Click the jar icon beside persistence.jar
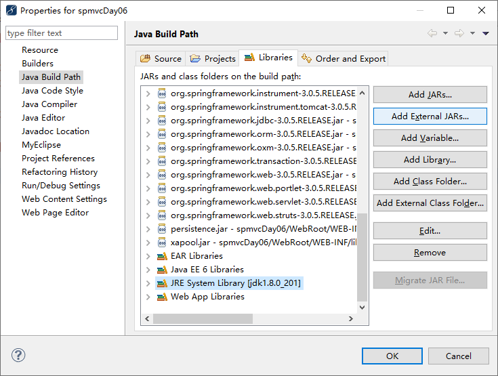The image size is (498, 376). (x=162, y=229)
